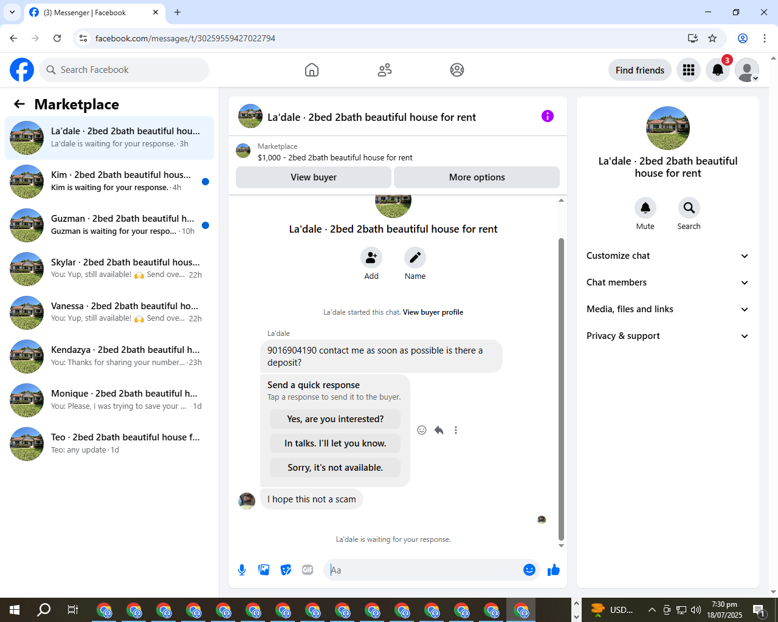This screenshot has height=622, width=778.
Task: Send 'Yes, are you interested?' quick response
Action: (x=335, y=419)
